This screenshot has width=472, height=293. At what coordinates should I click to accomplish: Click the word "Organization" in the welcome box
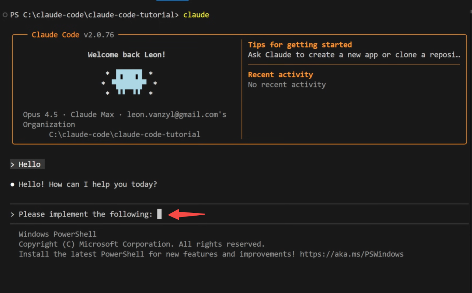point(49,124)
